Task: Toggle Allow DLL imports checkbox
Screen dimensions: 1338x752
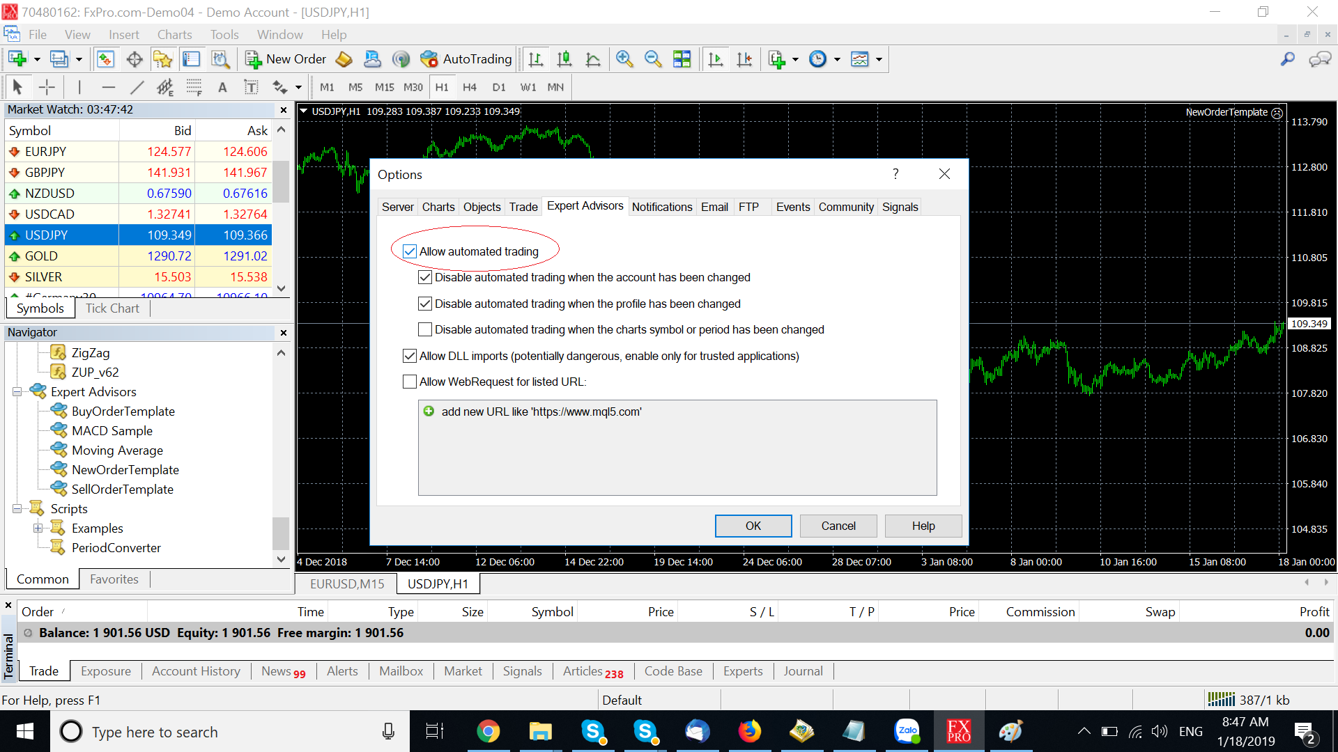Action: [x=410, y=356]
